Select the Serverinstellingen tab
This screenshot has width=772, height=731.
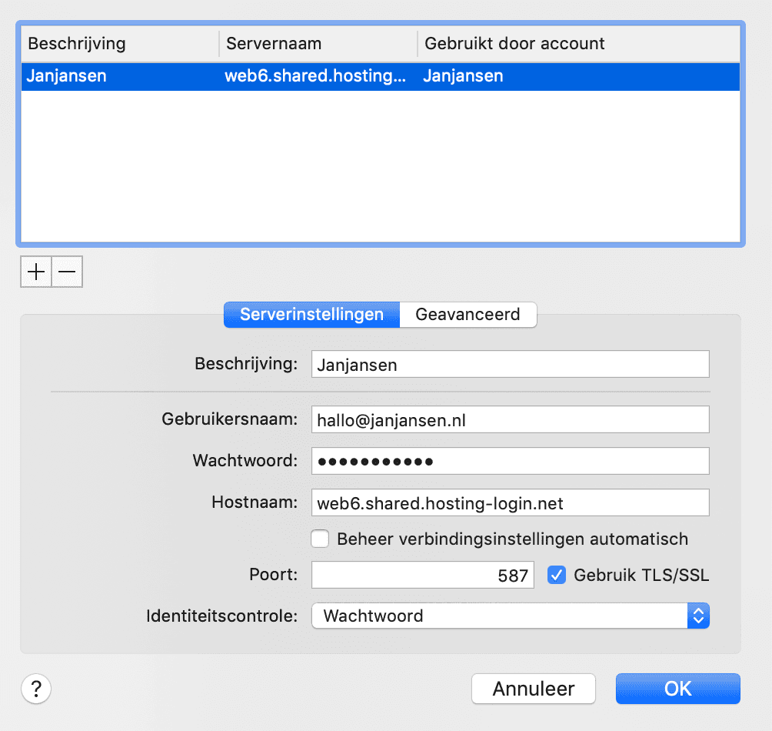coord(311,314)
